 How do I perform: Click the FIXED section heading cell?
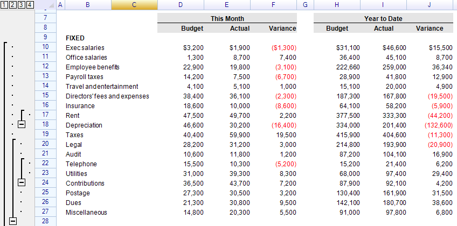(x=74, y=38)
